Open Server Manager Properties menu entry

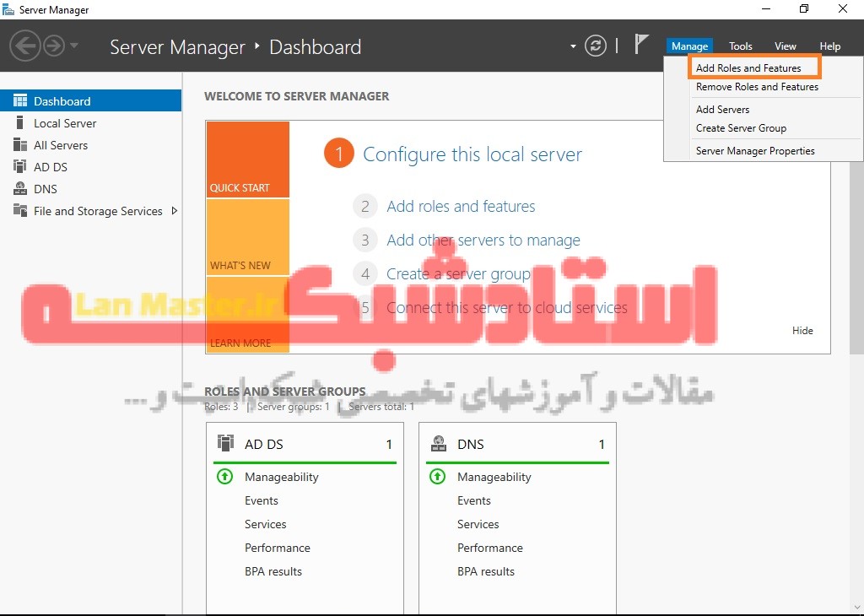[x=755, y=150]
